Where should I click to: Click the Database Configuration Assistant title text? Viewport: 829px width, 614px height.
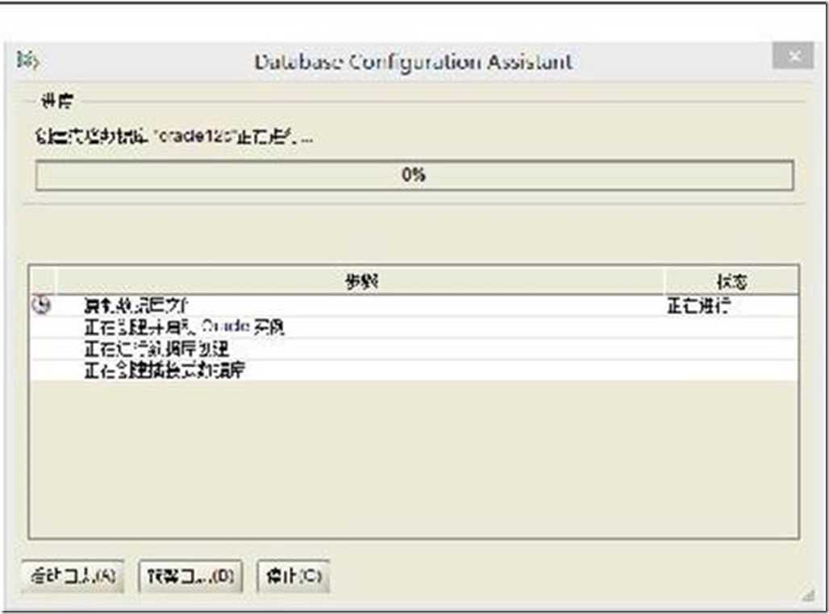[x=414, y=62]
